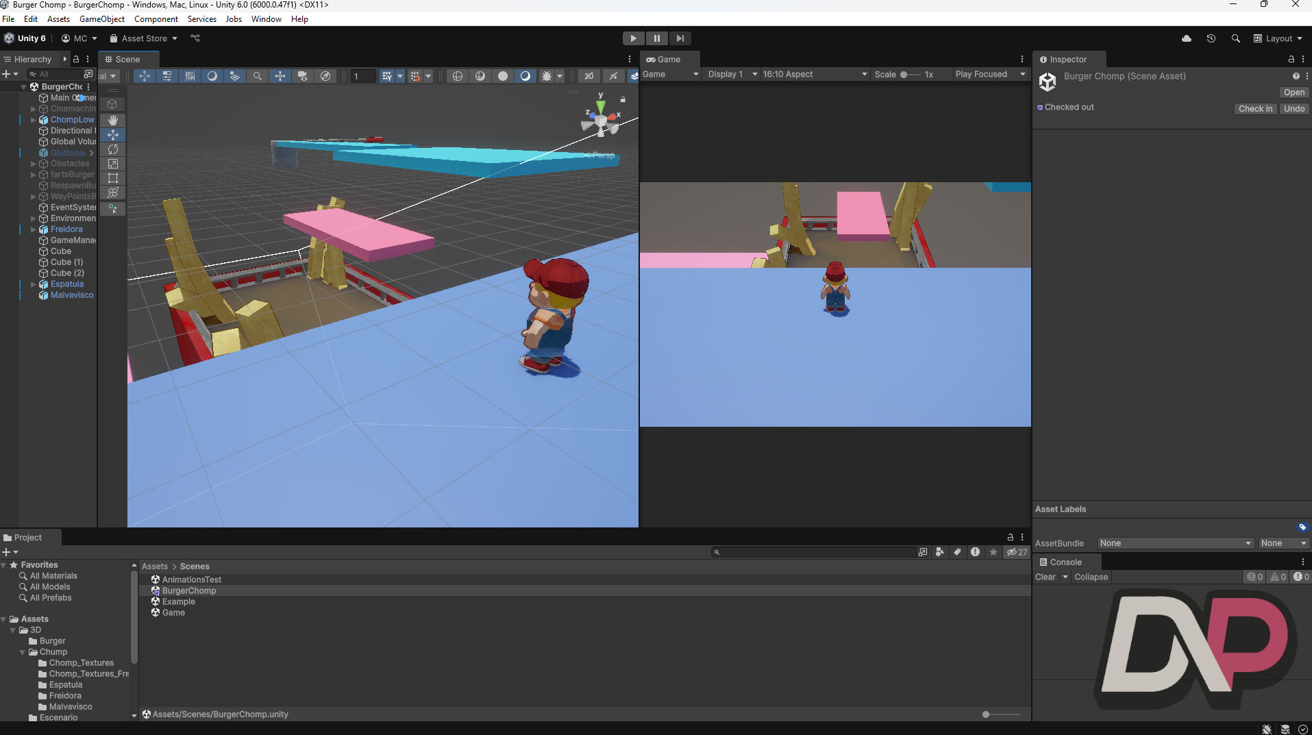Click the scene orientation gizmo
The height and width of the screenshot is (735, 1312).
pos(600,119)
